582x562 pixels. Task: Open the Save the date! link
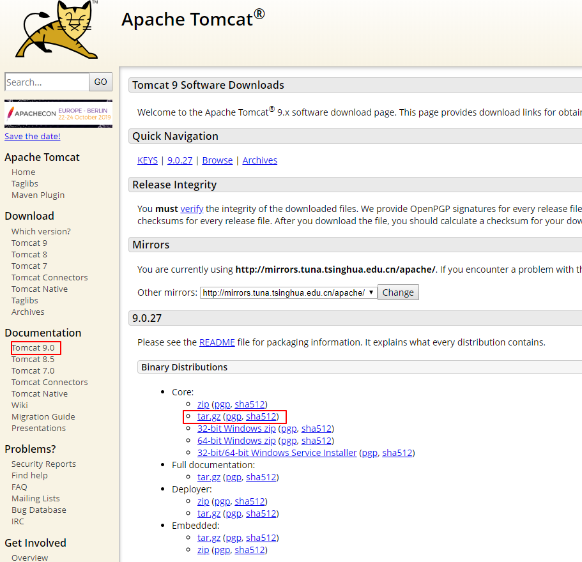(x=33, y=136)
